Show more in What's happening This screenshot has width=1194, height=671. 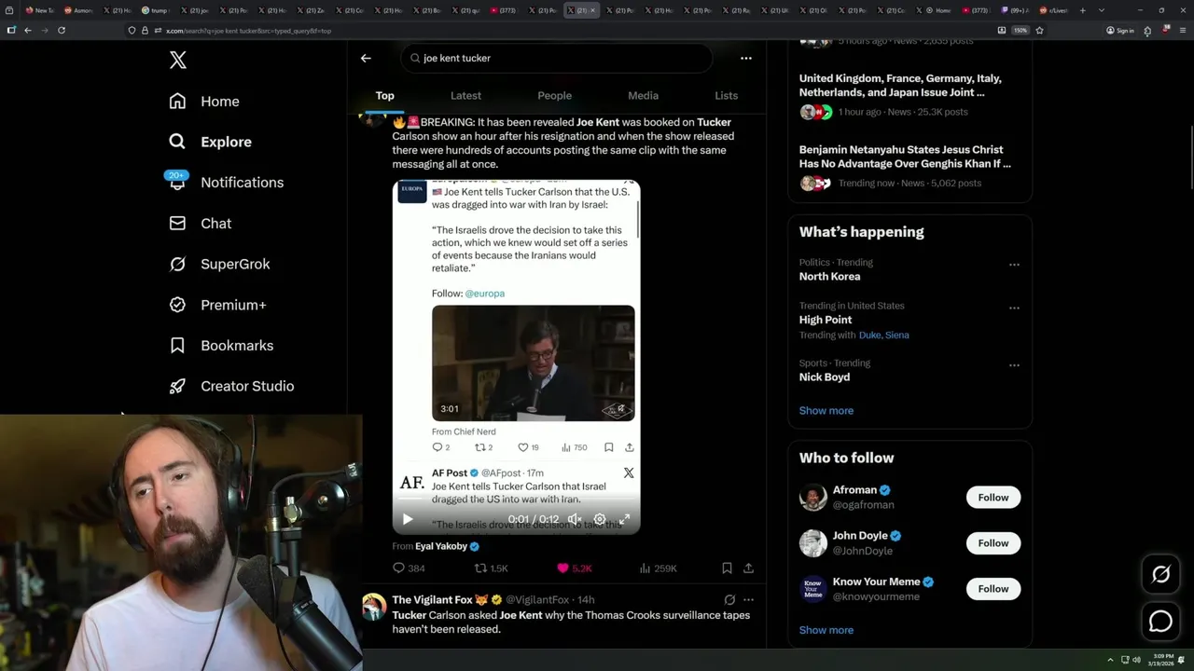[x=826, y=410]
